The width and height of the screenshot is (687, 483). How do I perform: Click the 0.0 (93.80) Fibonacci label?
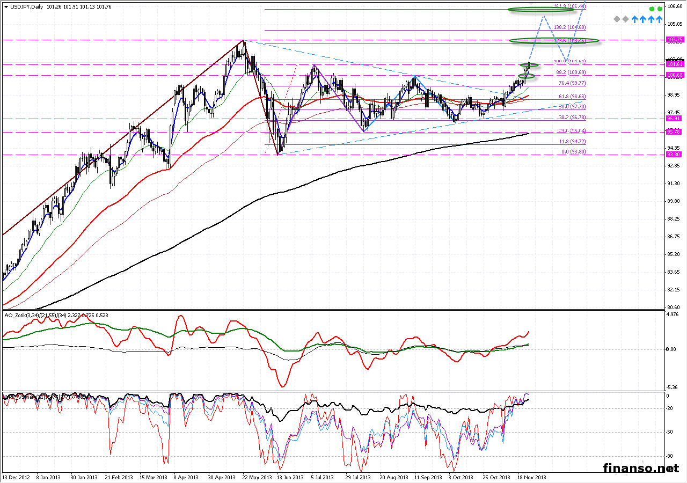[x=573, y=152]
